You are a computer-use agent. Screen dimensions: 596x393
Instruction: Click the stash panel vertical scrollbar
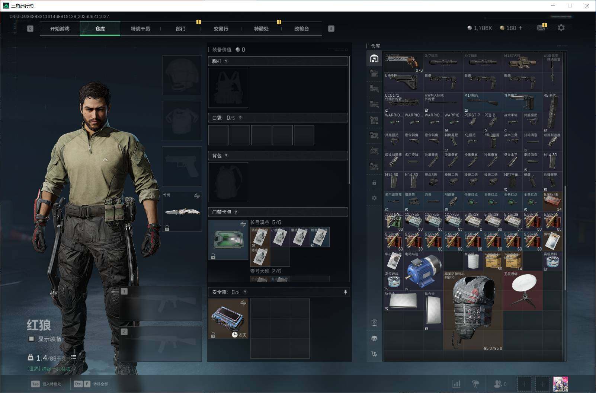tap(565, 238)
